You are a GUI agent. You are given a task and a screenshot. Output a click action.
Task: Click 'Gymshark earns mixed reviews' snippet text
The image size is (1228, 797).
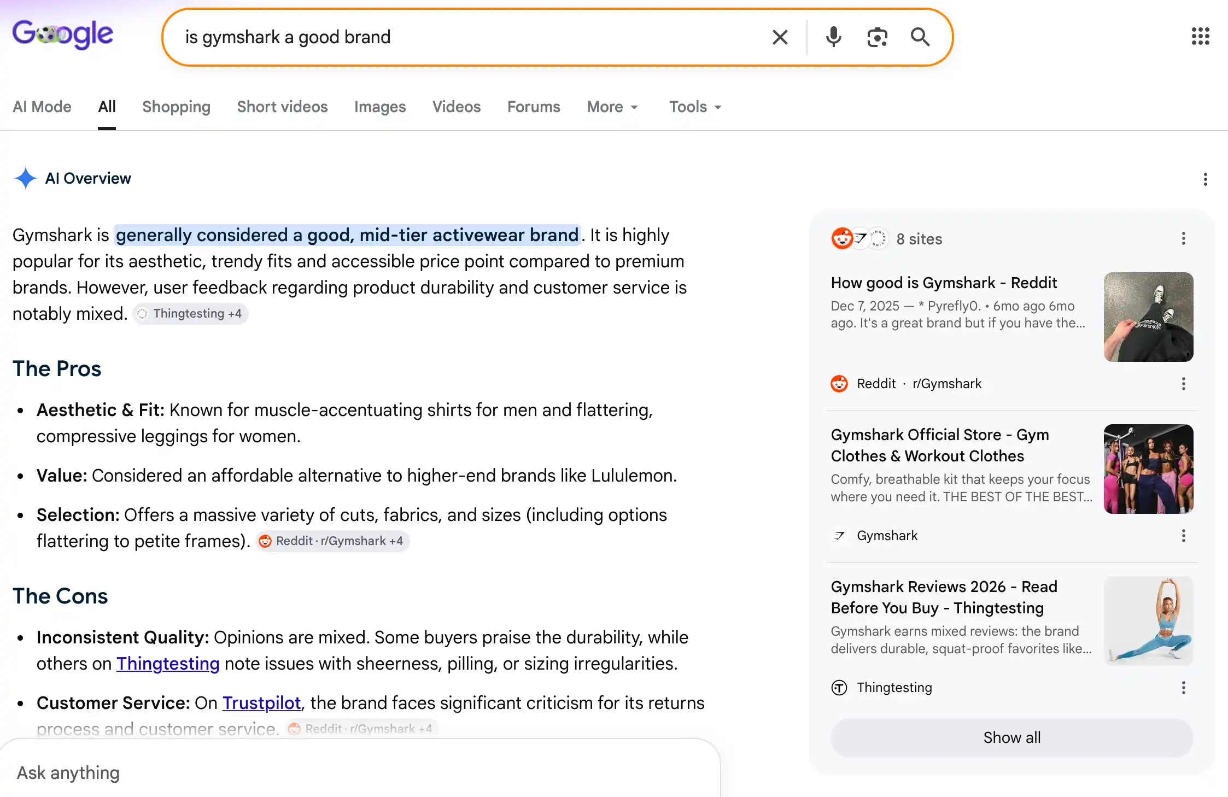click(x=961, y=640)
